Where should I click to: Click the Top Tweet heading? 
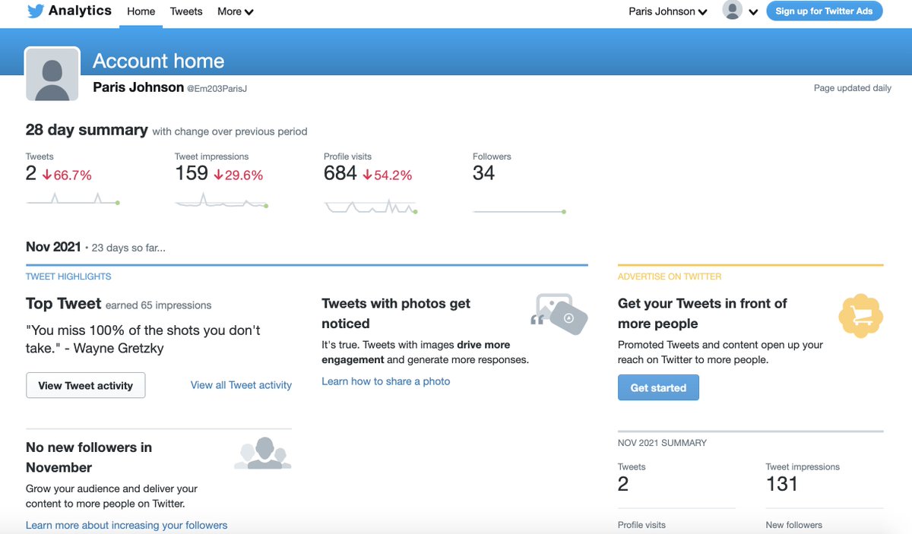click(x=63, y=303)
